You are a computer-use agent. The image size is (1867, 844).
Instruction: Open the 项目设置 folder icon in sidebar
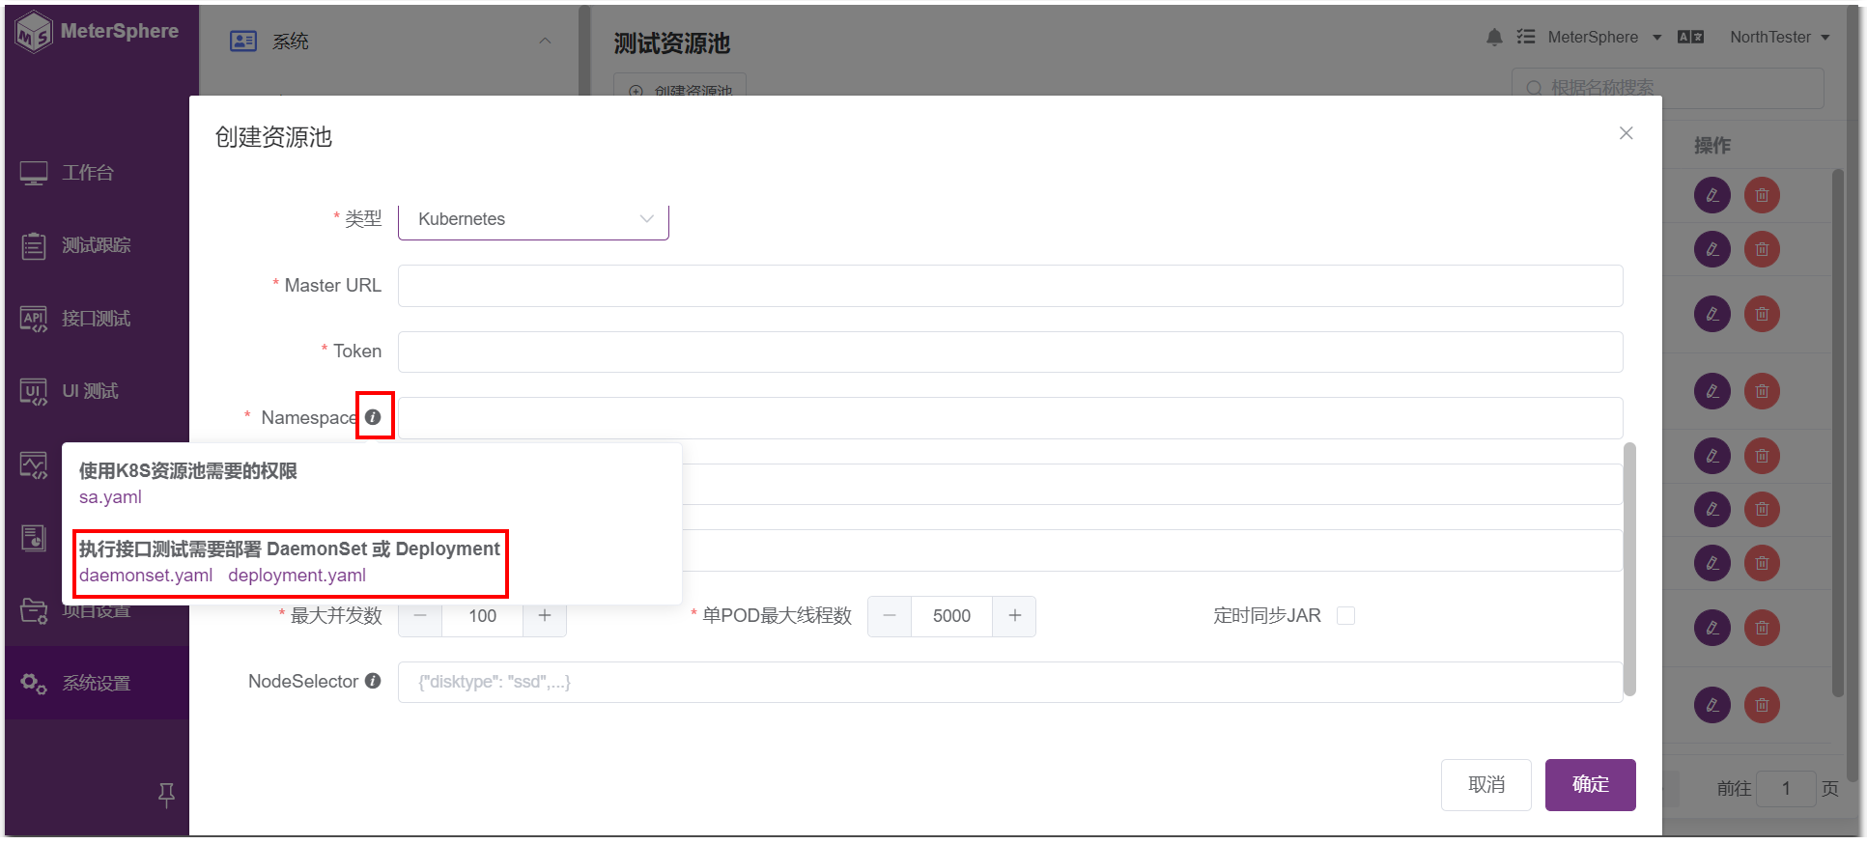point(34,610)
